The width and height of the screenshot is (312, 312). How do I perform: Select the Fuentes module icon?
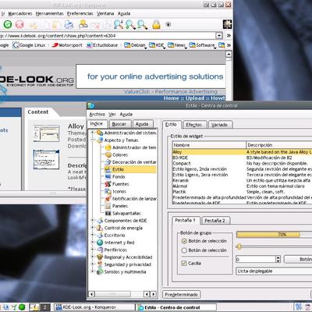pyautogui.click(x=108, y=184)
